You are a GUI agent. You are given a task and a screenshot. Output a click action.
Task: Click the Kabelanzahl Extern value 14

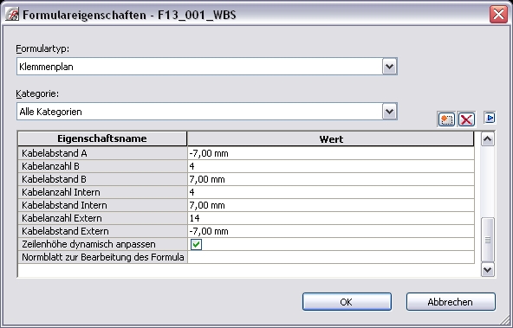click(x=331, y=218)
